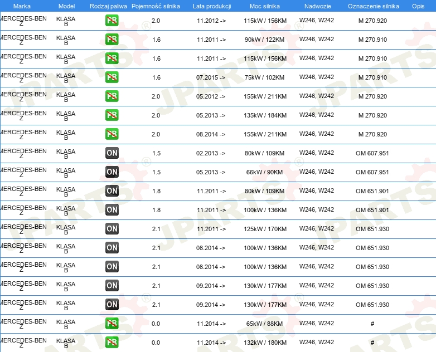Click the Moc silnika column header
The height and width of the screenshot is (352, 436).
click(265, 6)
